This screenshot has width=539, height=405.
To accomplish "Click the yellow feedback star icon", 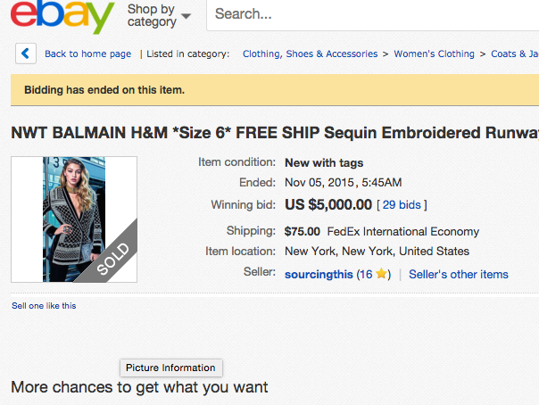I will click(x=382, y=275).
